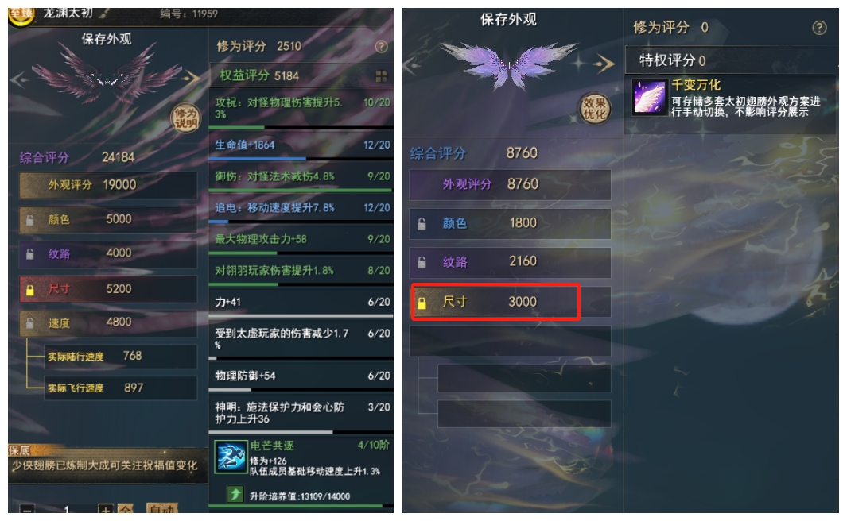Toggle the lock on 颜色 5000
Image resolution: width=847 pixels, height=521 pixels.
(30, 220)
